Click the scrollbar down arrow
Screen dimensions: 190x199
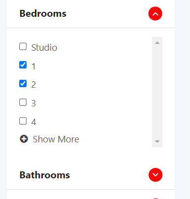pos(157,141)
